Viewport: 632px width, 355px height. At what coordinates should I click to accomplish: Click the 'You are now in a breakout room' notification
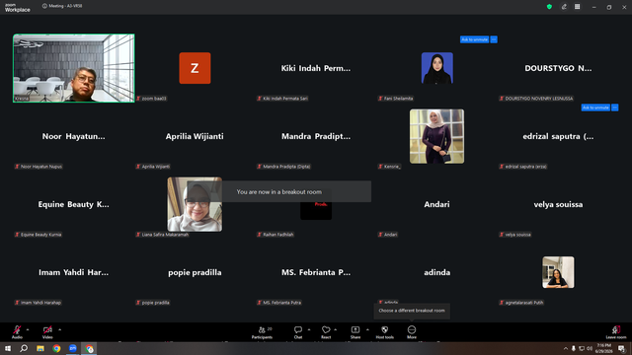coord(278,191)
